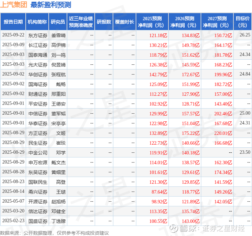Screen dimensions: 252x236
Task: Click the 机构简称 column header
Action: [x=37, y=22]
